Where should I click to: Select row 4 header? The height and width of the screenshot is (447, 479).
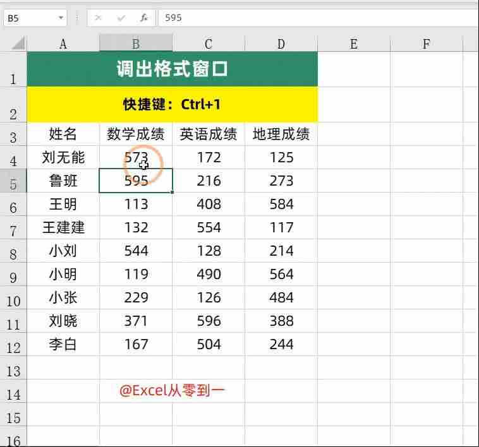13,157
